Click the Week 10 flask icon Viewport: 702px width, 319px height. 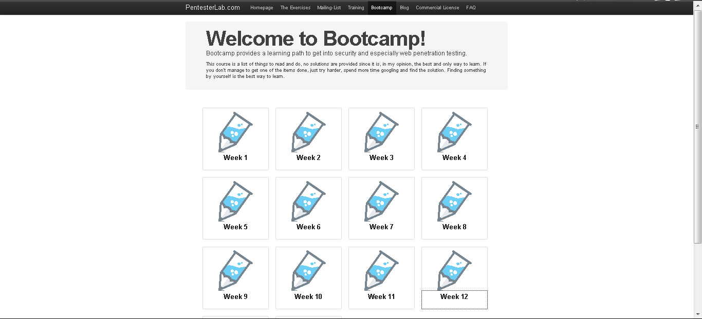[308, 271]
